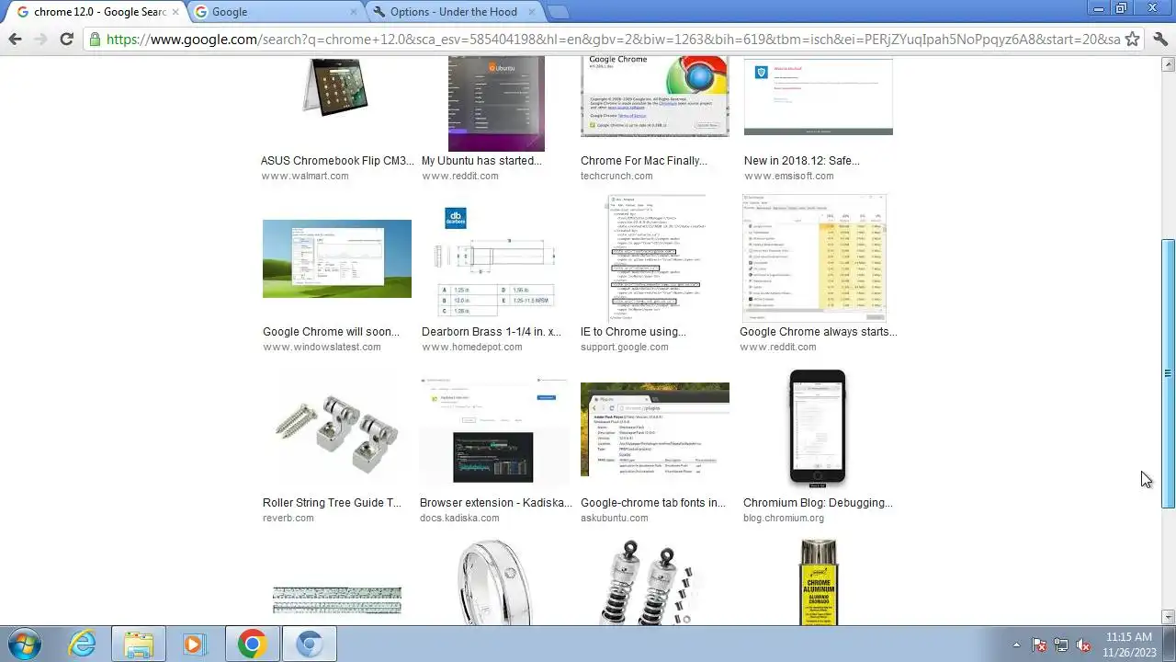Reload the current page
This screenshot has width=1176, height=662.
point(66,39)
